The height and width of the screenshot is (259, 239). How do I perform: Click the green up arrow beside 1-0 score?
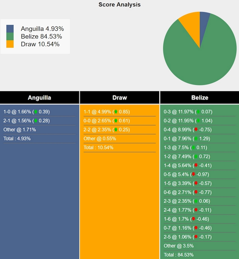pyautogui.click(x=35, y=112)
